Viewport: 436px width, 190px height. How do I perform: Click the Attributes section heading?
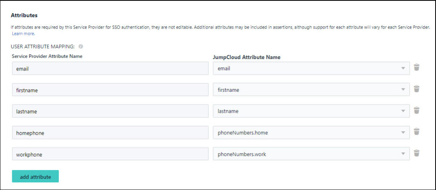click(24, 15)
